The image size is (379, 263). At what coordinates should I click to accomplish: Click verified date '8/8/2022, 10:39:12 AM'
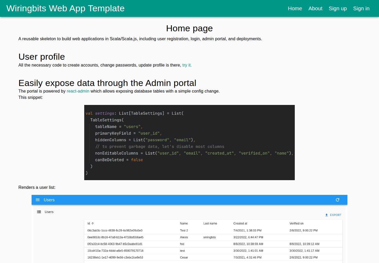(305, 244)
